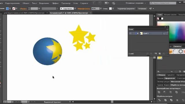Open the fill color dropdown in the control bar
The height and width of the screenshot is (104, 185).
coord(10,9)
